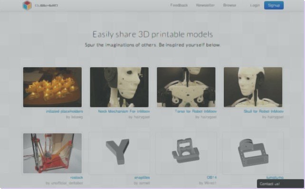Select the gray servo mount model preview
305x189 pixels.
253,153
